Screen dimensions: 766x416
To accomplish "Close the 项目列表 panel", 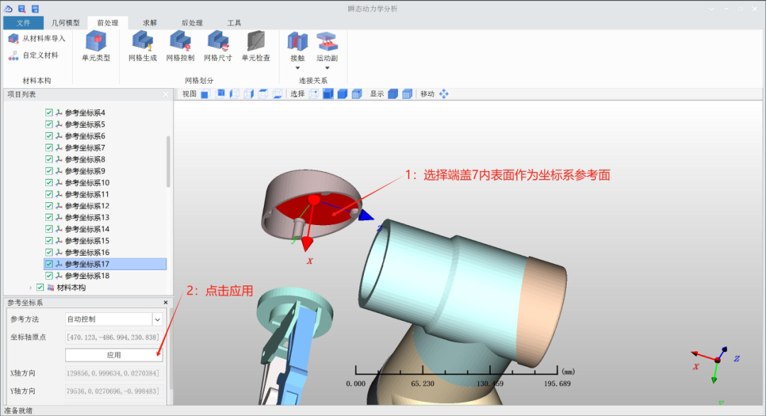I will [165, 94].
